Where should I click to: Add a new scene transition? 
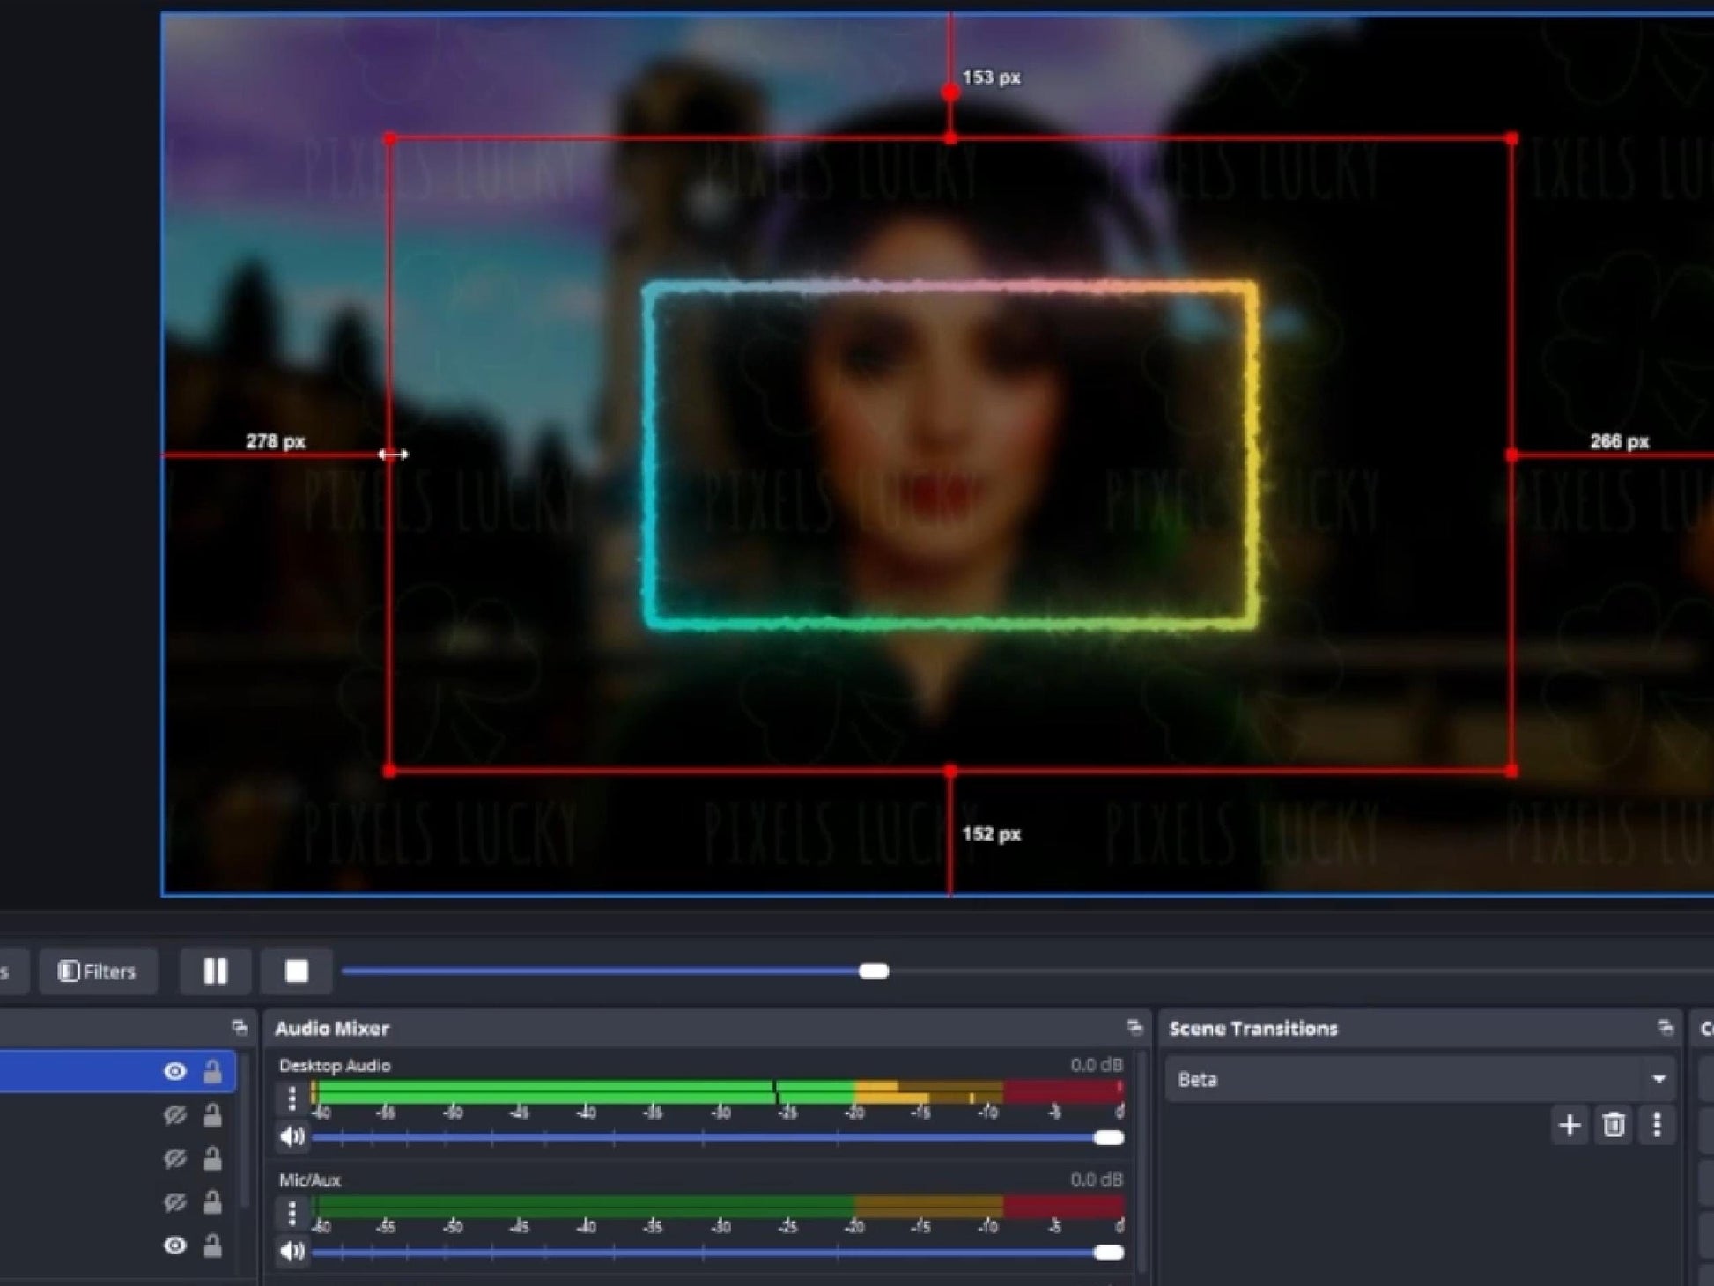(x=1569, y=1125)
